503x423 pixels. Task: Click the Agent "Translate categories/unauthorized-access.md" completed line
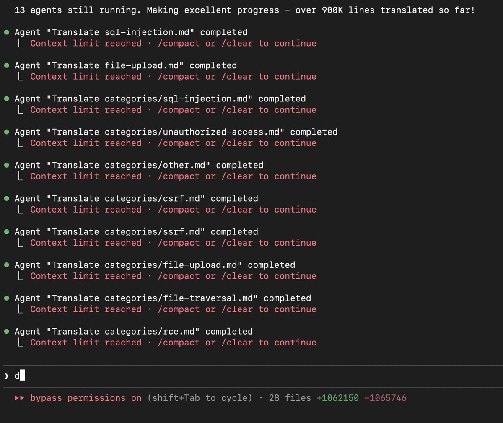(176, 132)
